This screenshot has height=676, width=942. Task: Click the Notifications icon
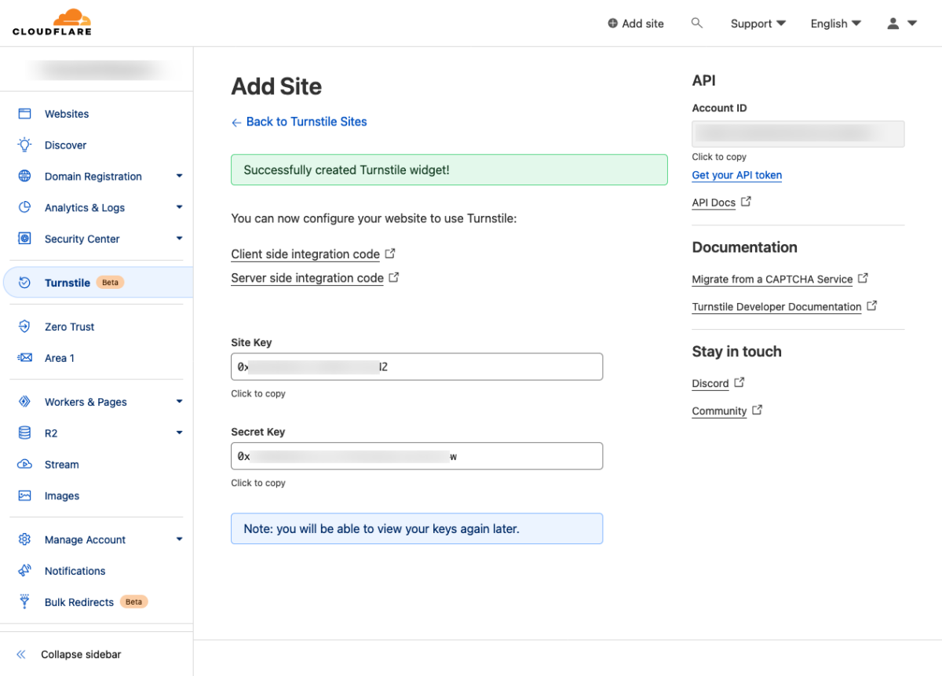pos(24,571)
